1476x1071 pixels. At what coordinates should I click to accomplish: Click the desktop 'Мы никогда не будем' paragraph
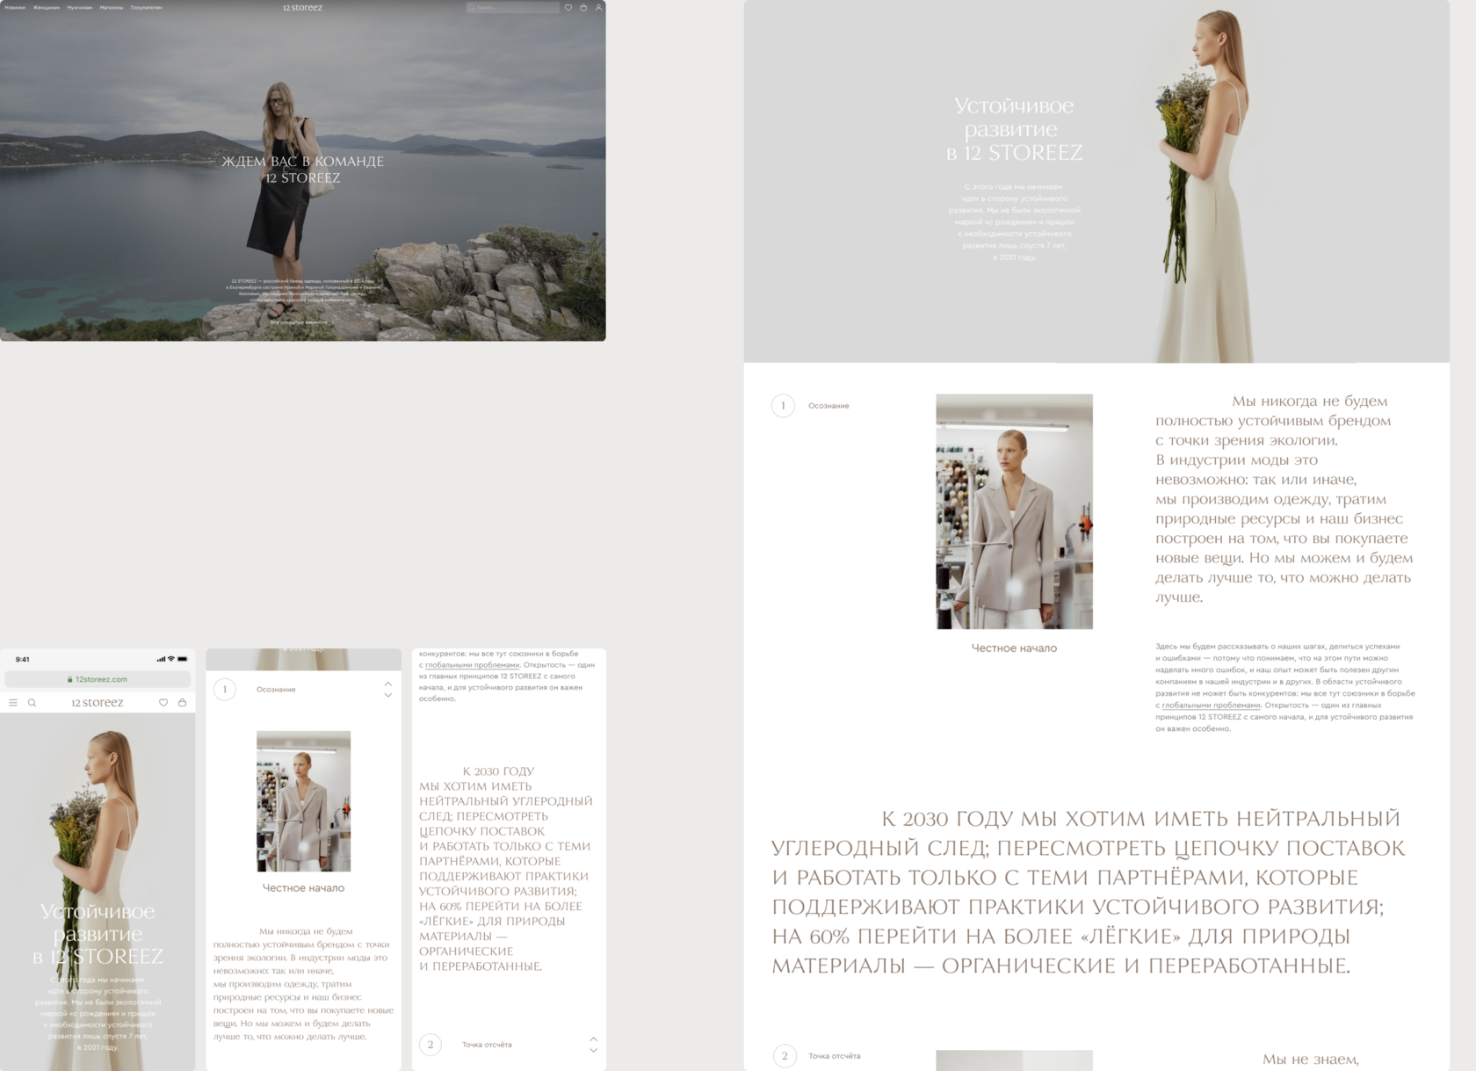pyautogui.click(x=1284, y=499)
